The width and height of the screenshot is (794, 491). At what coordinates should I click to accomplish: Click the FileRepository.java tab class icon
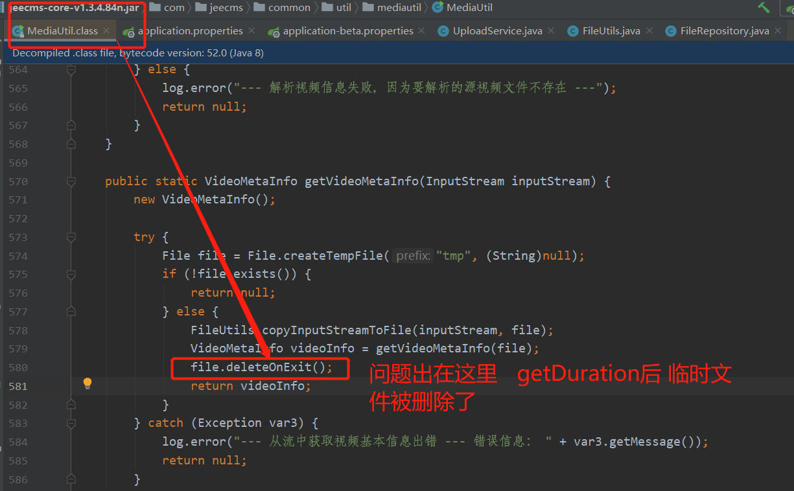point(671,31)
